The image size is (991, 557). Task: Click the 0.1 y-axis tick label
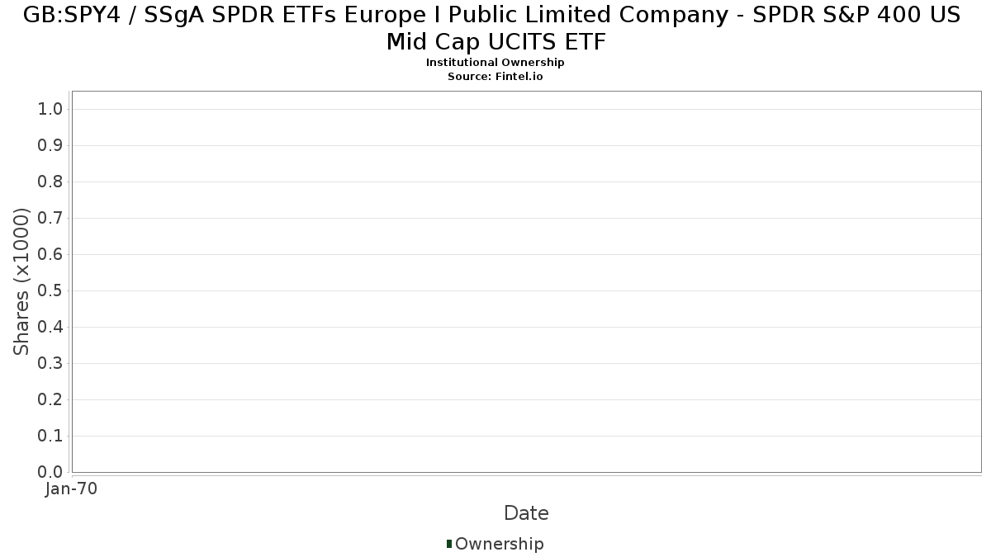51,437
